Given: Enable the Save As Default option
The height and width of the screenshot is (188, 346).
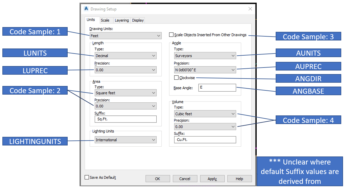Looking at the screenshot, I should (x=86, y=177).
